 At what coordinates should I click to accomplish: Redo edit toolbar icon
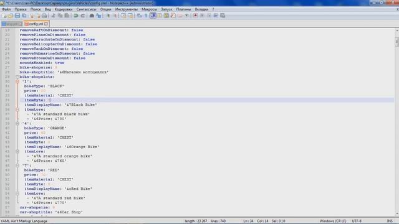click(83, 16)
